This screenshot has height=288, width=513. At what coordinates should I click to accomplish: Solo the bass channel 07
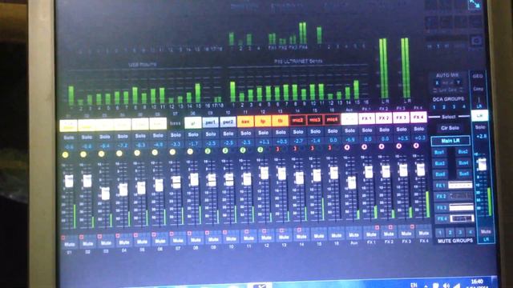point(176,135)
